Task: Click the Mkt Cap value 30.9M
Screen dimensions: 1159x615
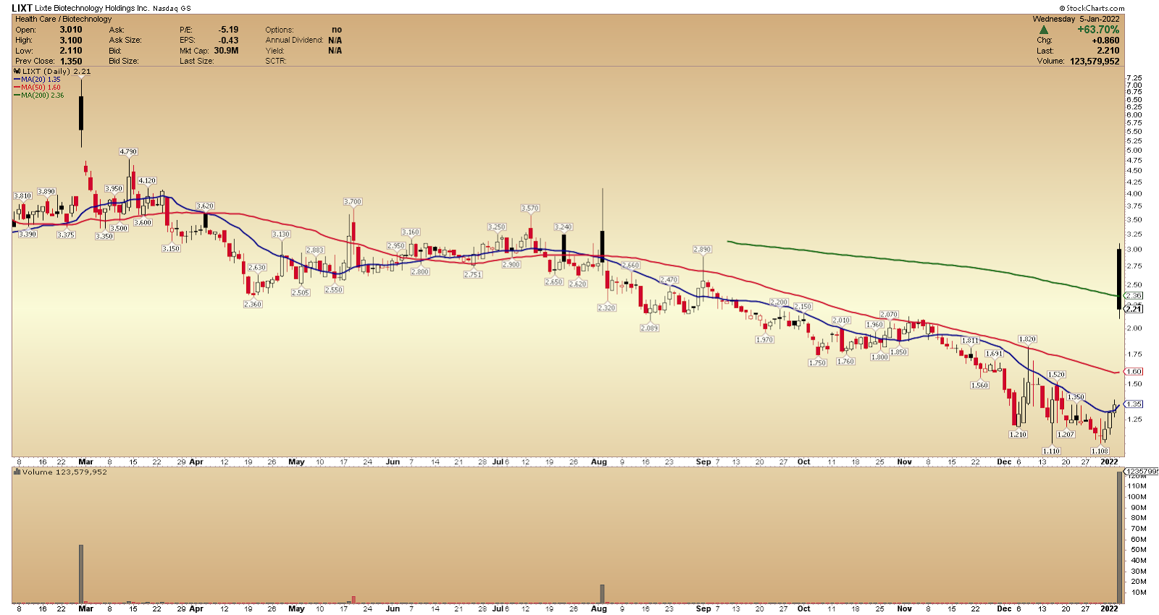Action: tap(226, 51)
